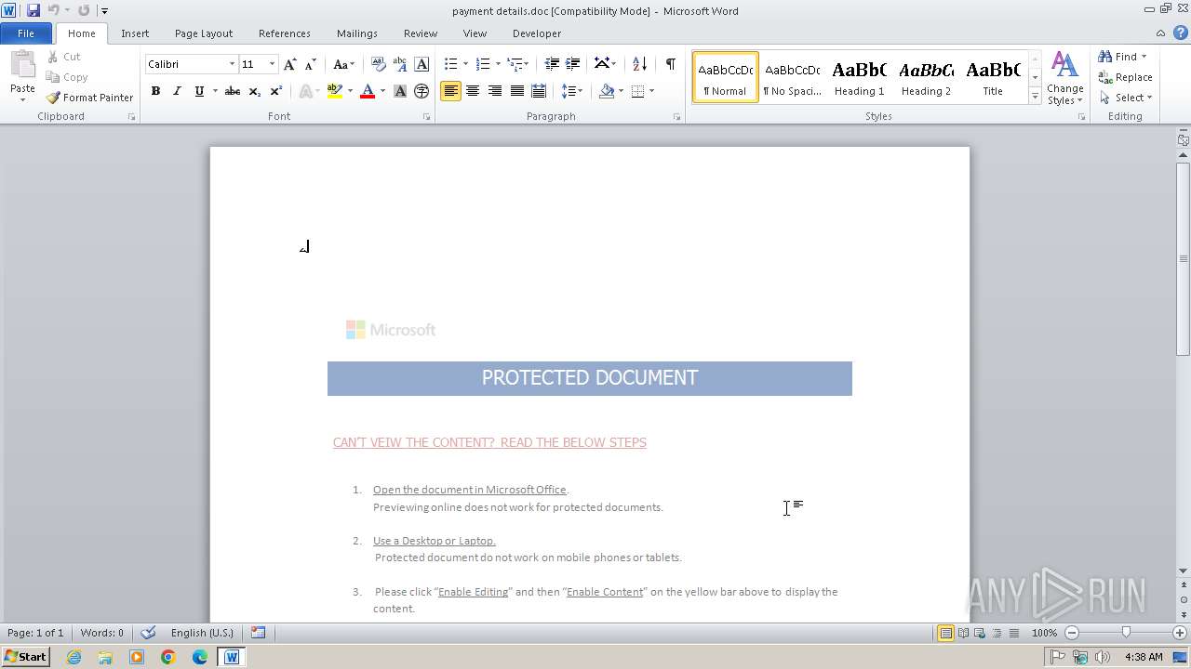Click the Font Color button
The image size is (1191, 669).
pos(367,91)
